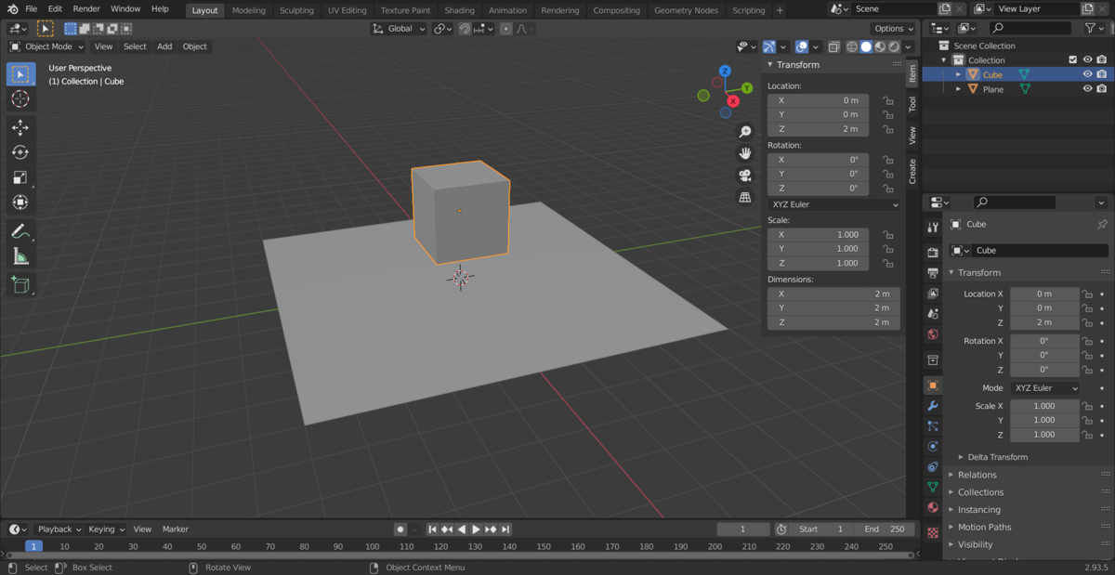Click the timeline Marker menu
1115x575 pixels.
click(176, 529)
